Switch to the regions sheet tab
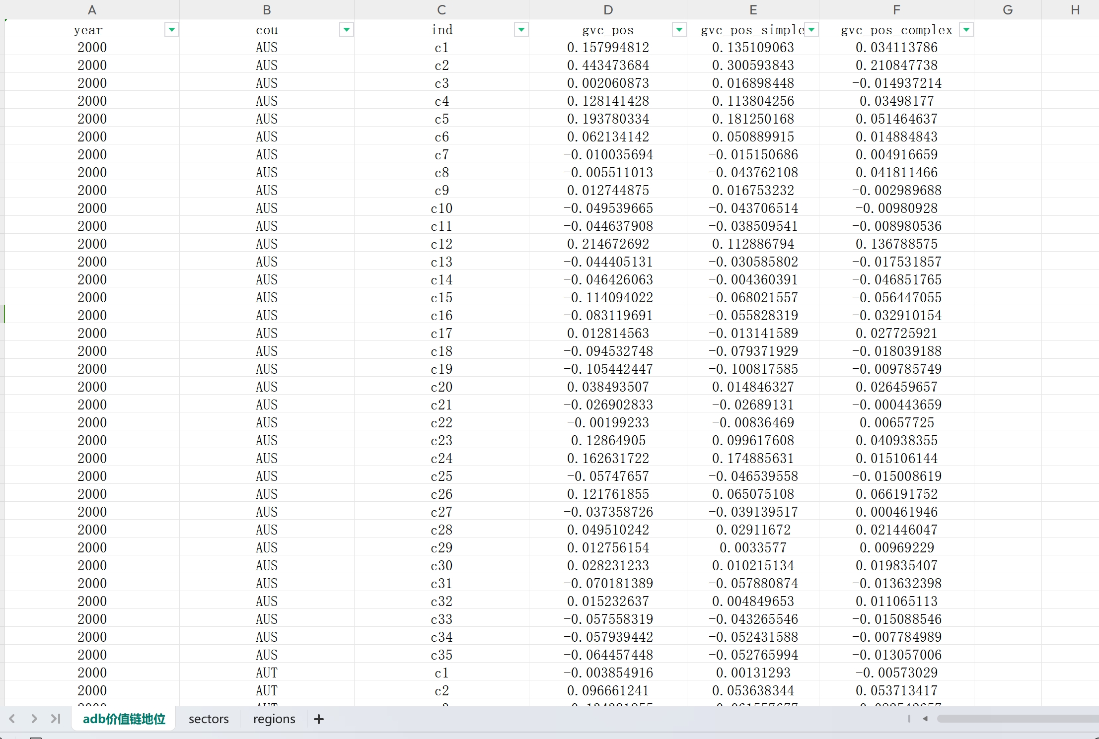 click(x=274, y=719)
